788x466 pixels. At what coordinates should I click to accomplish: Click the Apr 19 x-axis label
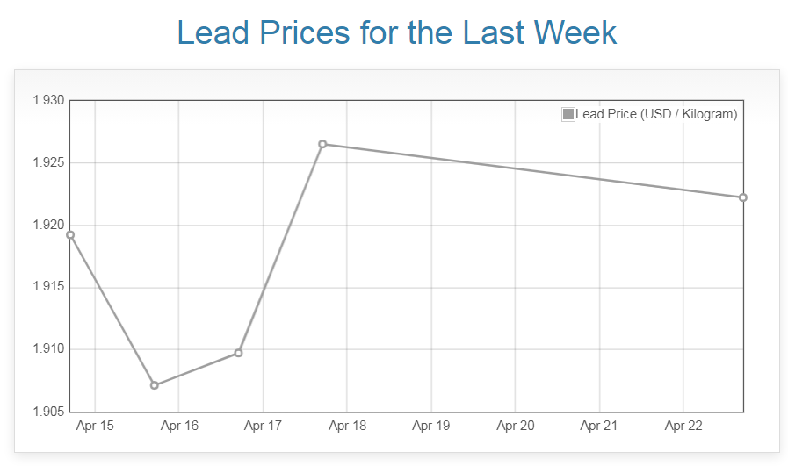[x=431, y=427]
